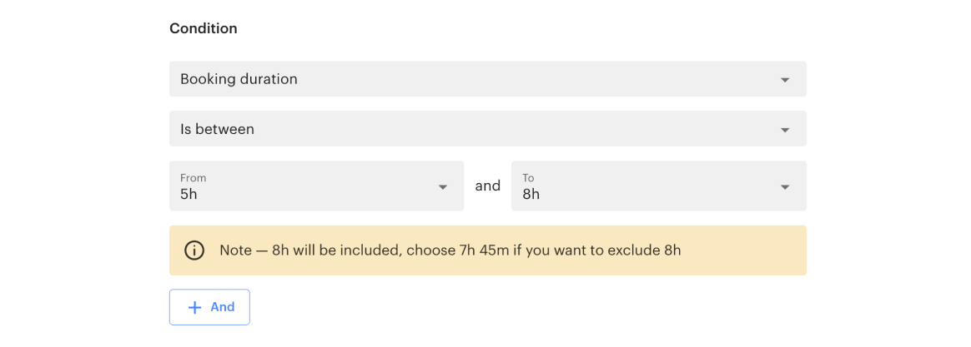Click the "and" text between From and To

pos(488,186)
